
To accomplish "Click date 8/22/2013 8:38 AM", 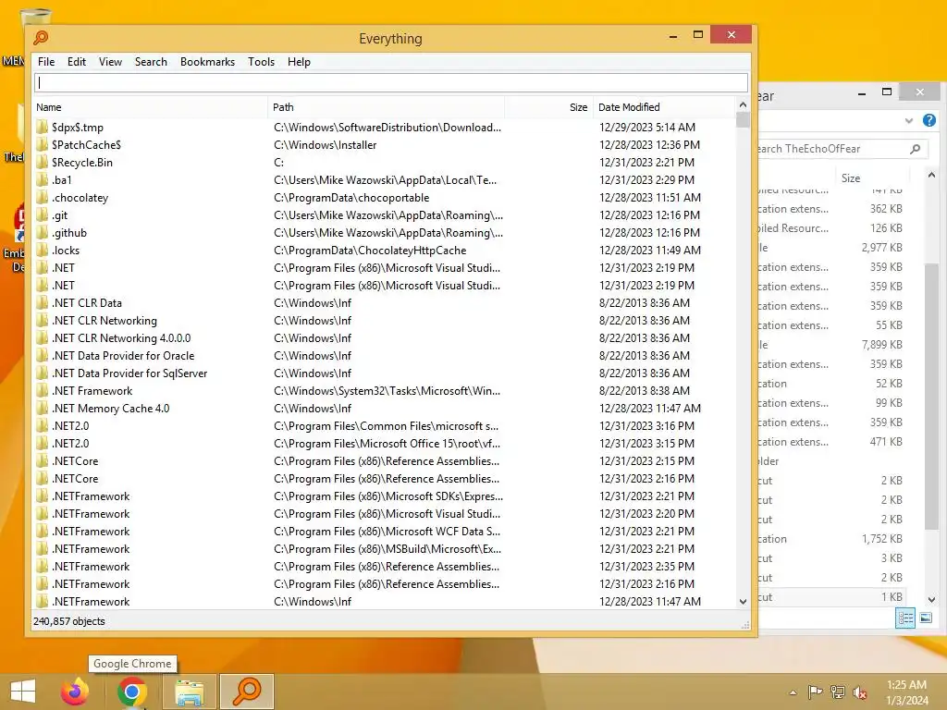I will [x=645, y=391].
